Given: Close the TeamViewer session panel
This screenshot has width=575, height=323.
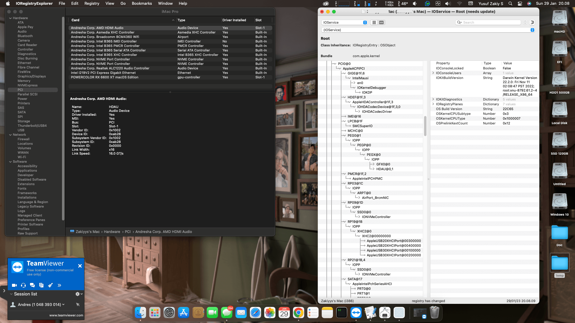Looking at the screenshot, I should click(x=80, y=266).
